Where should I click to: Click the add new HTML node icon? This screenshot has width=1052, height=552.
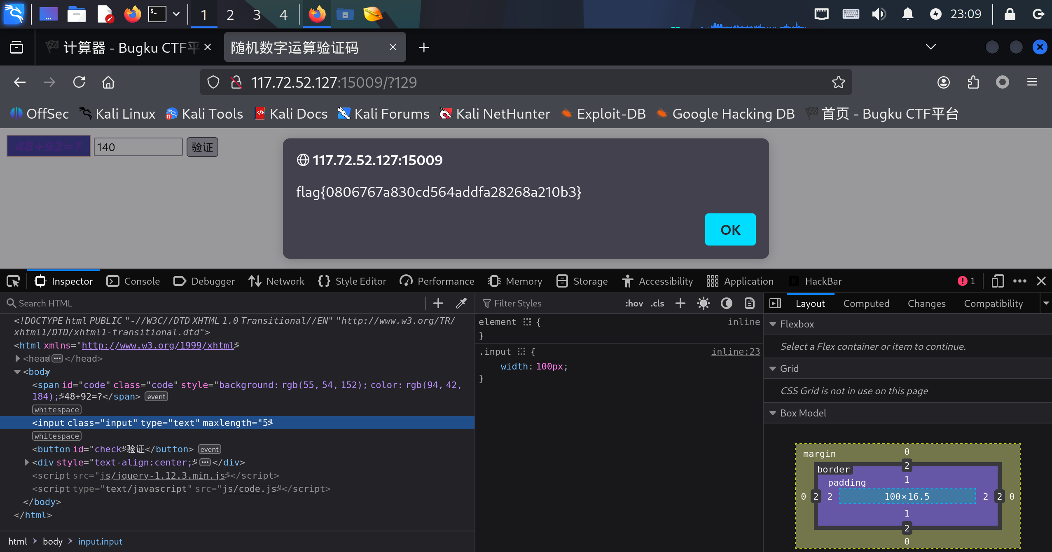[x=438, y=304]
